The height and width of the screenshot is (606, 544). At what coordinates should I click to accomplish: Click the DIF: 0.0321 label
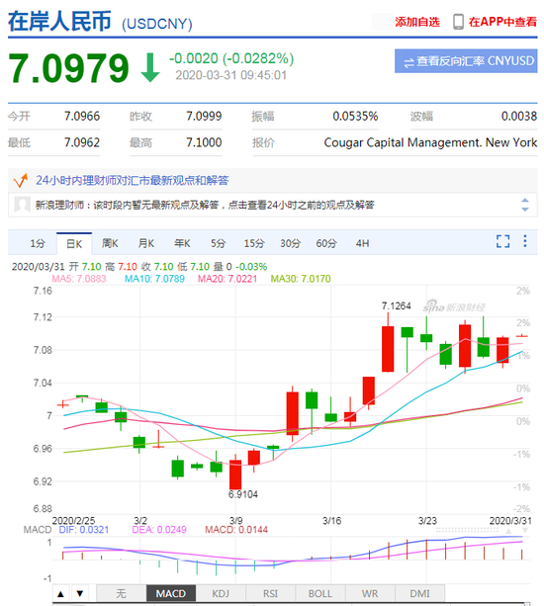pyautogui.click(x=84, y=530)
